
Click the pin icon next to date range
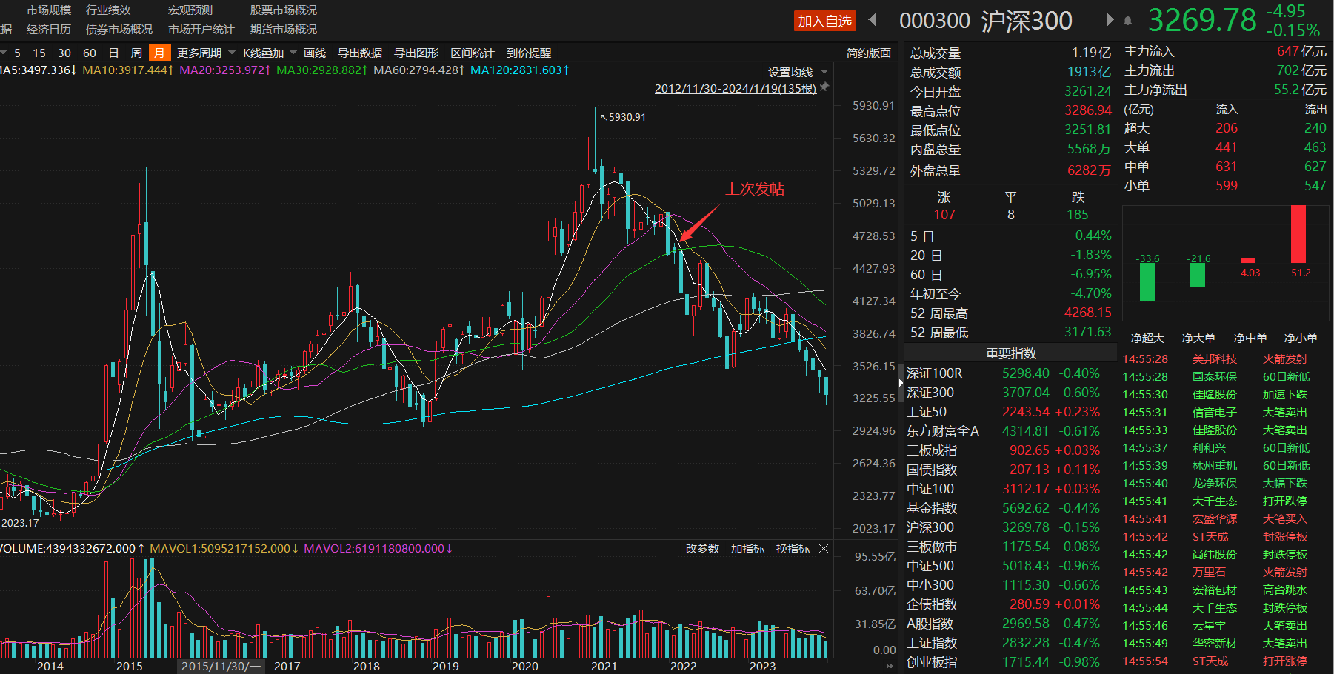click(x=824, y=87)
